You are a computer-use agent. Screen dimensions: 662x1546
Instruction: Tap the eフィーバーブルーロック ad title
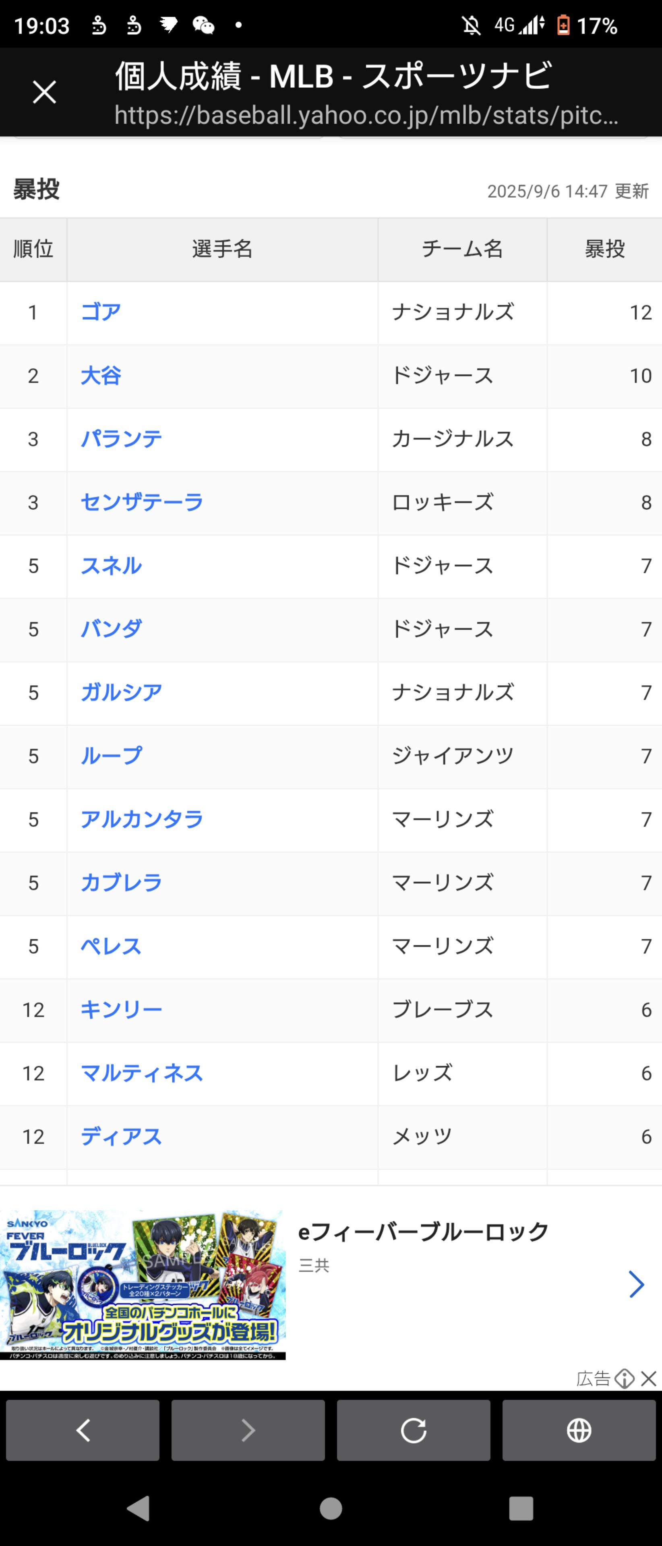click(x=423, y=1232)
